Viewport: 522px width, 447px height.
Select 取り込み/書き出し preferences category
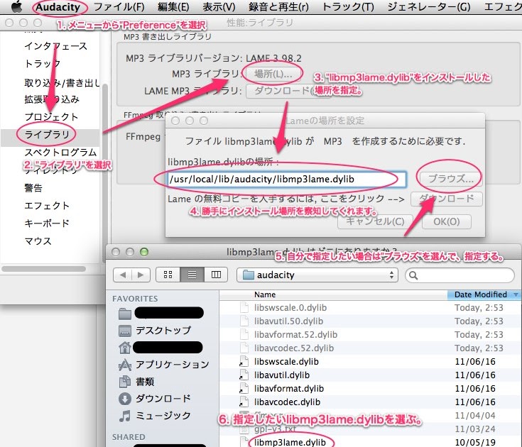tap(62, 82)
